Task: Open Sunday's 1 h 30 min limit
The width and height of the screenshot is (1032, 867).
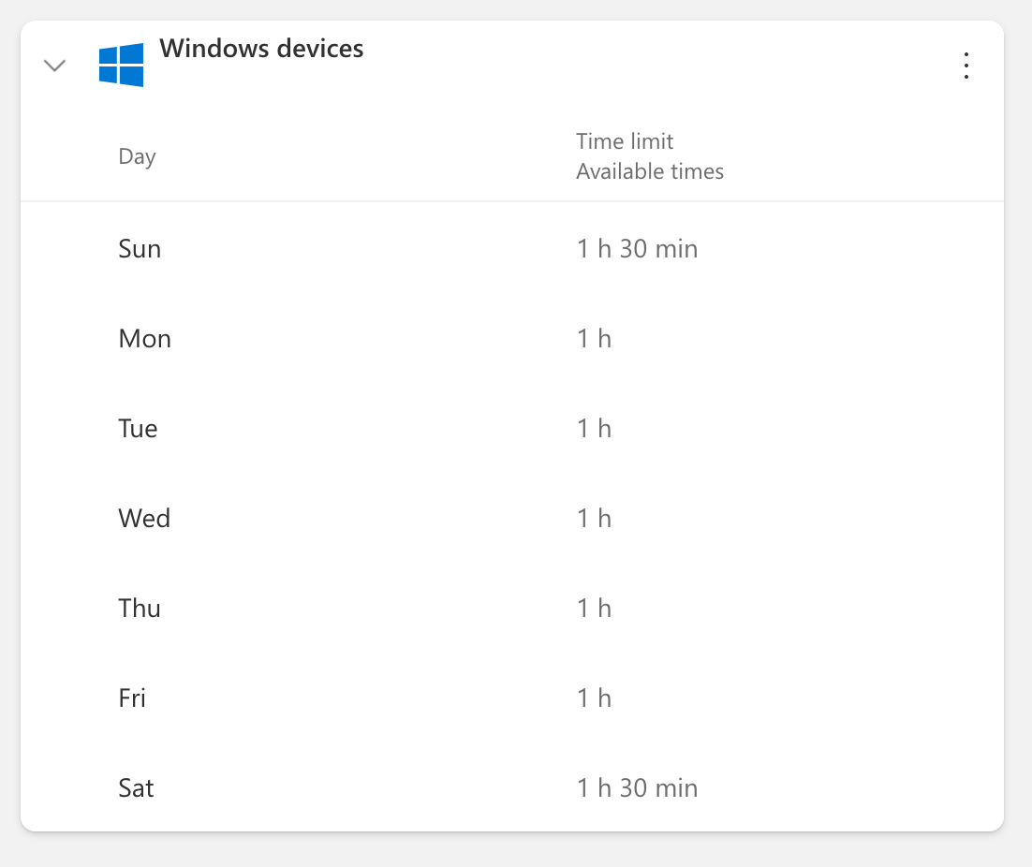Action: click(x=637, y=249)
